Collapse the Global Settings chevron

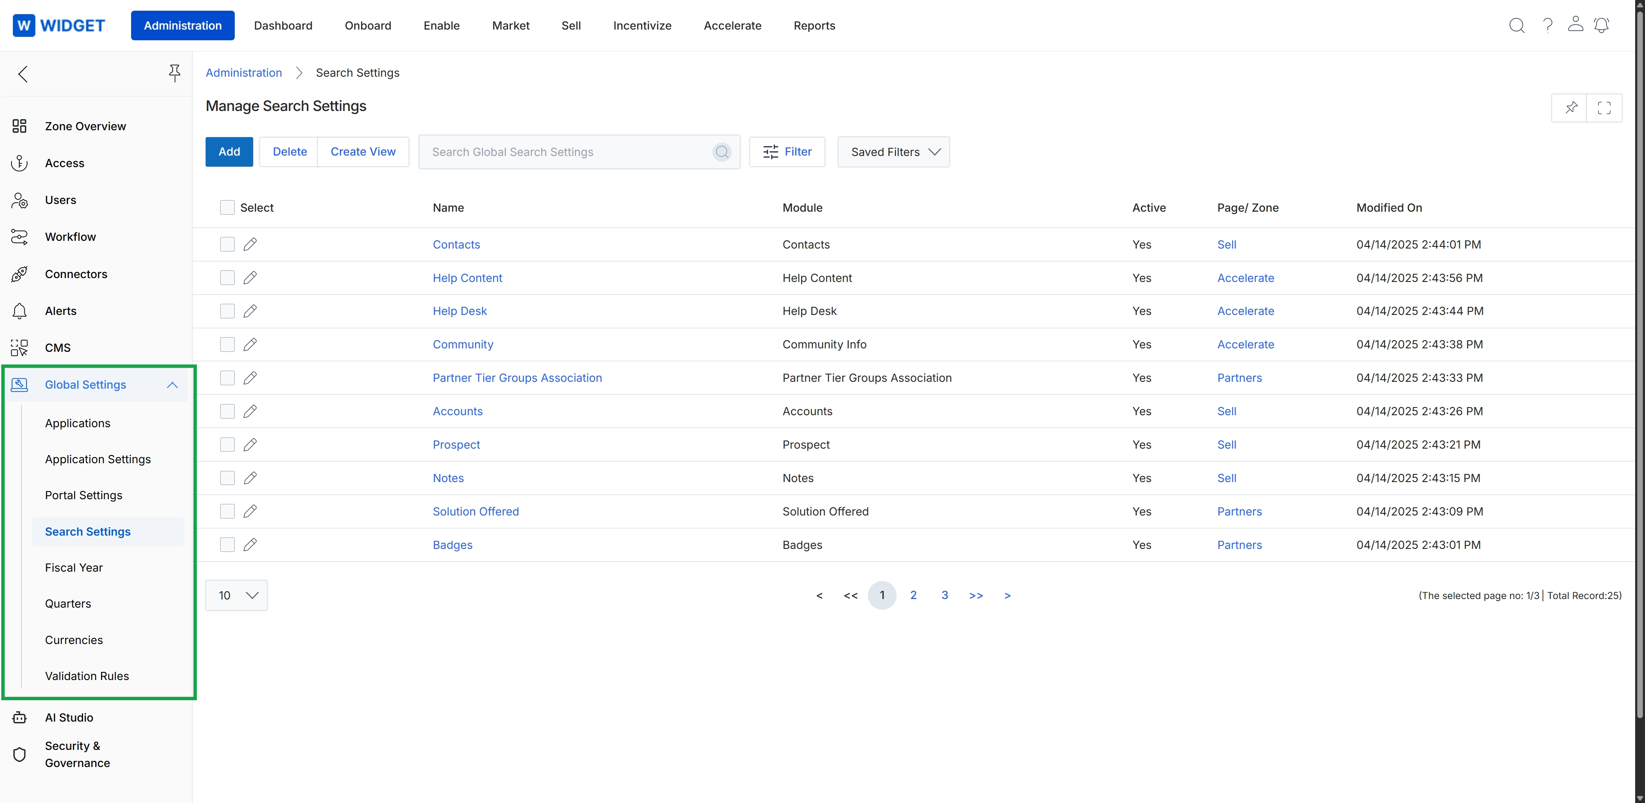tap(172, 384)
